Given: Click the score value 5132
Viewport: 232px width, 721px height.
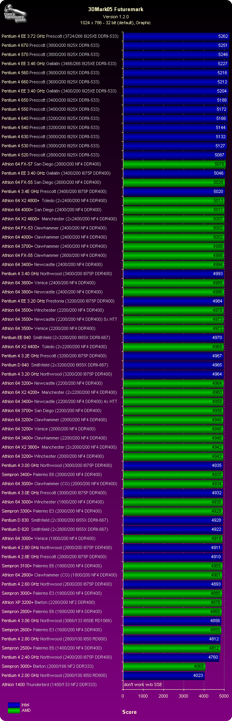Looking at the screenshot, I should click(220, 137).
